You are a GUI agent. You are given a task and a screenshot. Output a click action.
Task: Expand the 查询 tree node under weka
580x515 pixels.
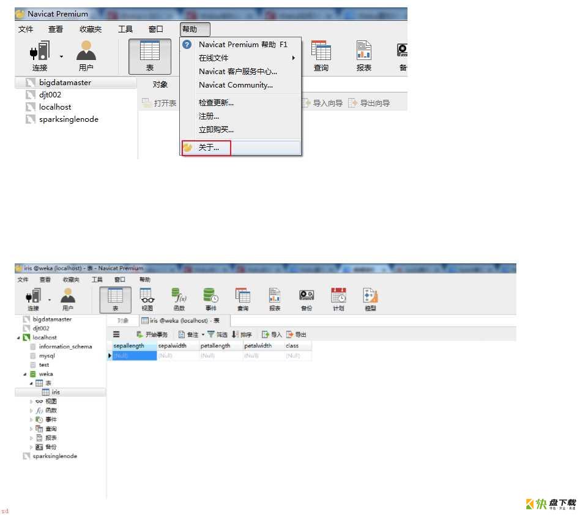[31, 429]
